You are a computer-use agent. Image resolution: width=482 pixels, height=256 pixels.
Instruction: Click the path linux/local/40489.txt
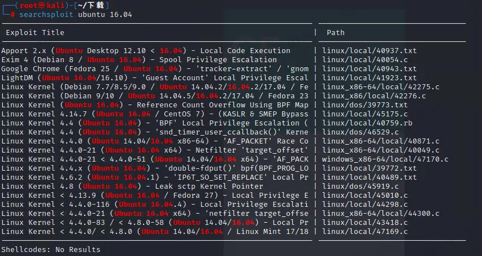369,177
